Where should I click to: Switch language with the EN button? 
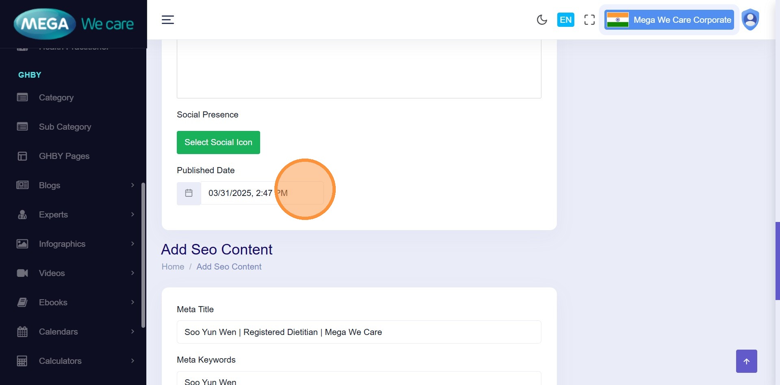(565, 20)
